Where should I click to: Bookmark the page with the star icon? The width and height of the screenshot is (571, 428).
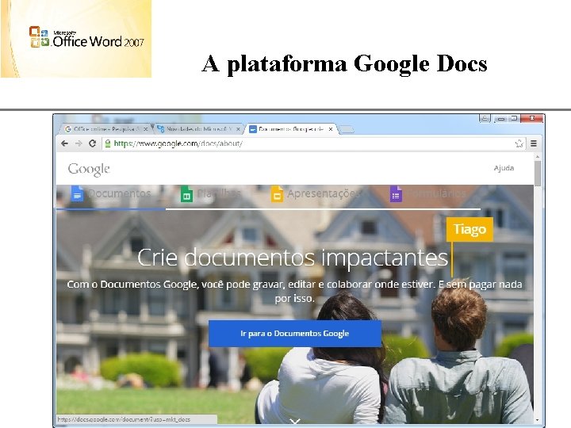[519, 143]
